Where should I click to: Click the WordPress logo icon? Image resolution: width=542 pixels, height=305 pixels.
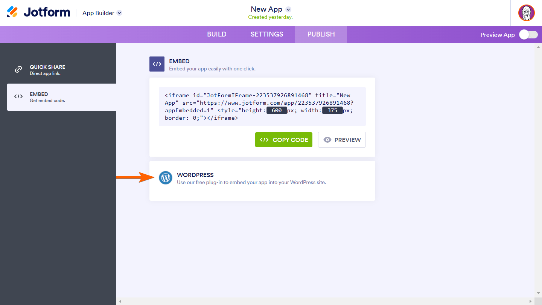[166, 178]
